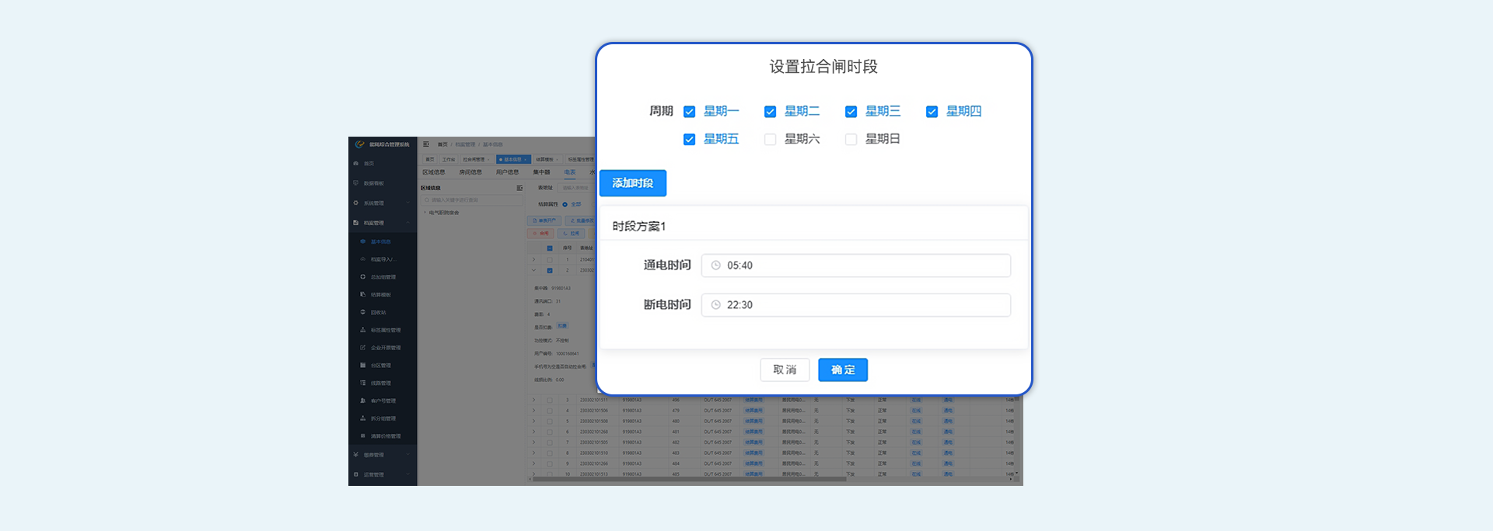Click the sidebar collapse icon beside breadcrumb
The image size is (1493, 531).
426,144
